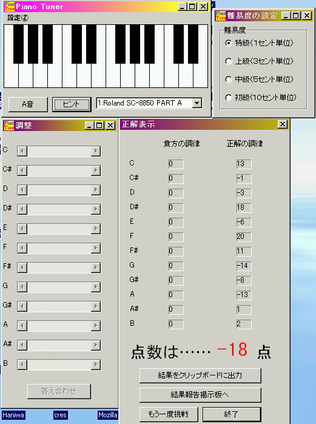Click correct tuning field for D# showing 18
This screenshot has height=424, width=316.
[x=244, y=207]
